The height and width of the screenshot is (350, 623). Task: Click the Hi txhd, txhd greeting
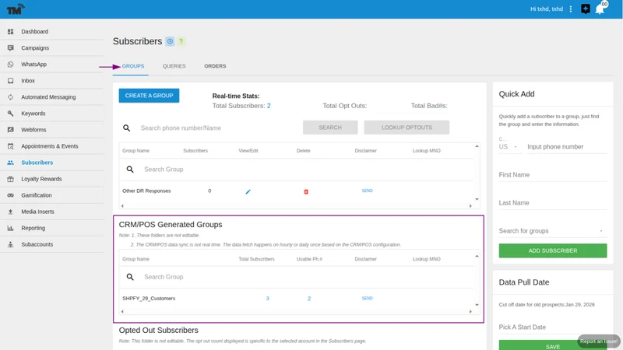point(547,9)
